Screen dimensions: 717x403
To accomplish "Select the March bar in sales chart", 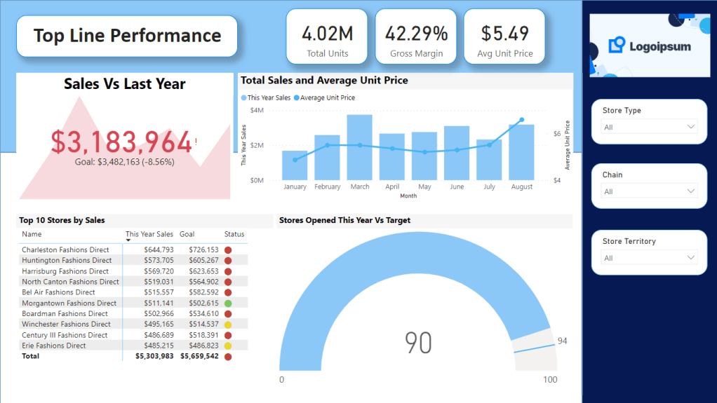I will pyautogui.click(x=359, y=147).
